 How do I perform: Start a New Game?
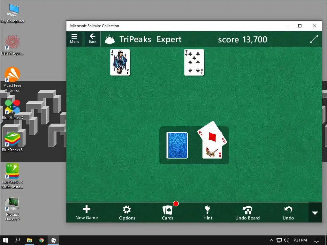tap(87, 212)
